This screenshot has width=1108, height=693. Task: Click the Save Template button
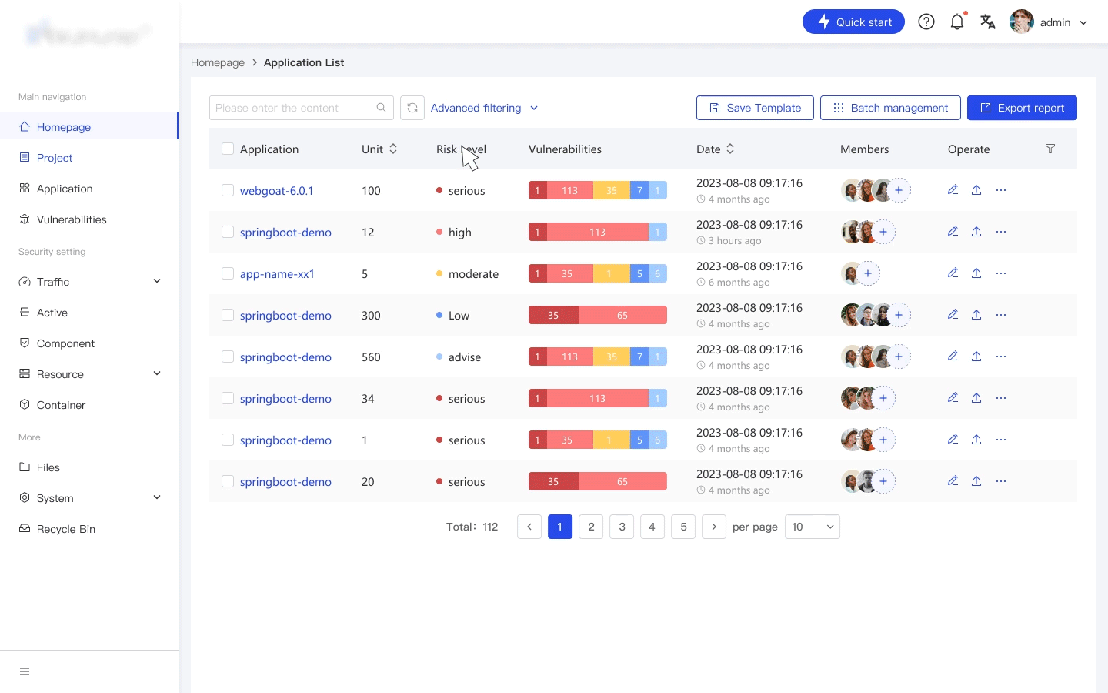[x=755, y=108]
